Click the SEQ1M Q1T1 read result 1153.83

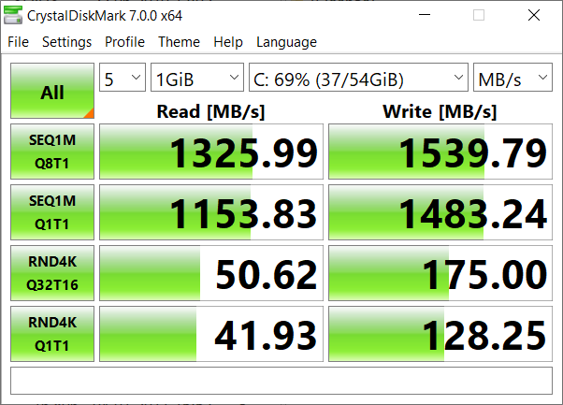pos(211,212)
